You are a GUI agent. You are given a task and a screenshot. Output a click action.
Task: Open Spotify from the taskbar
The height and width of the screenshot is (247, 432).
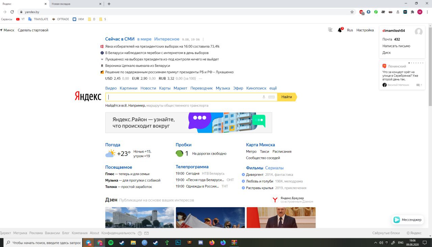[x=111, y=242]
